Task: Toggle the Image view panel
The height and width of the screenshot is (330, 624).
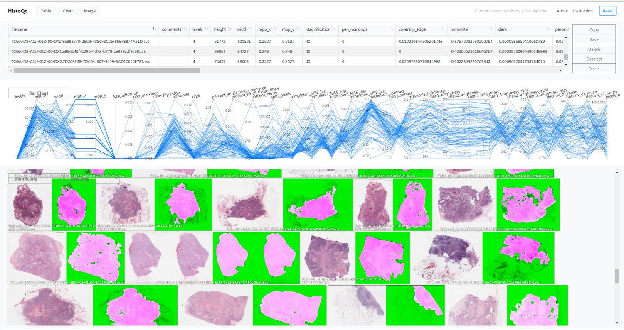Action: click(89, 11)
